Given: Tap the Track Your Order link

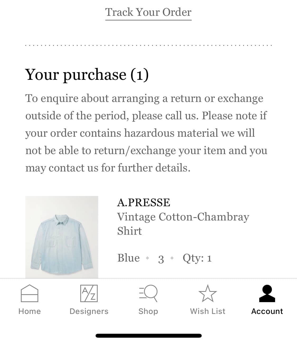Looking at the screenshot, I should (148, 12).
